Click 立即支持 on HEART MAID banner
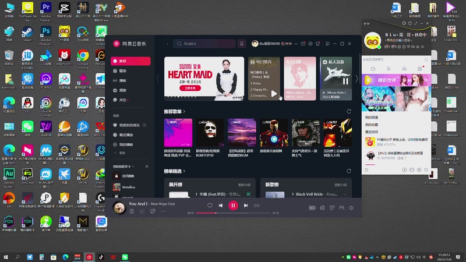 point(190,88)
